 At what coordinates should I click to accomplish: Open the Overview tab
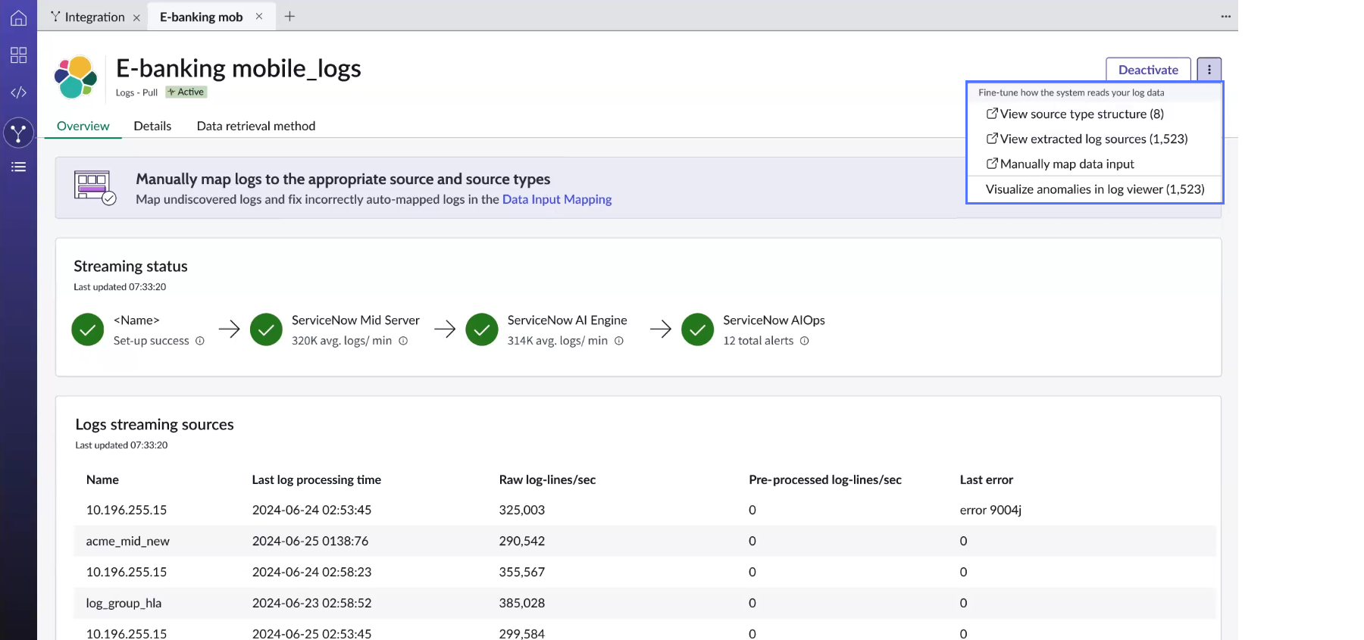tap(83, 126)
